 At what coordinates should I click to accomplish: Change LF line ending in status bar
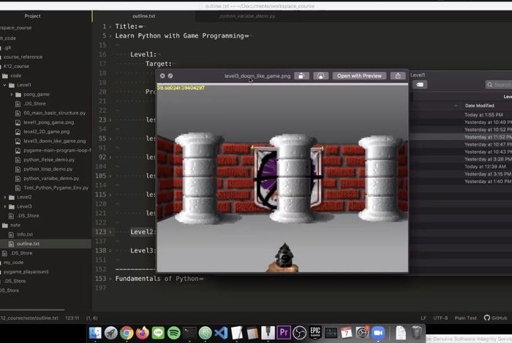tap(423, 318)
